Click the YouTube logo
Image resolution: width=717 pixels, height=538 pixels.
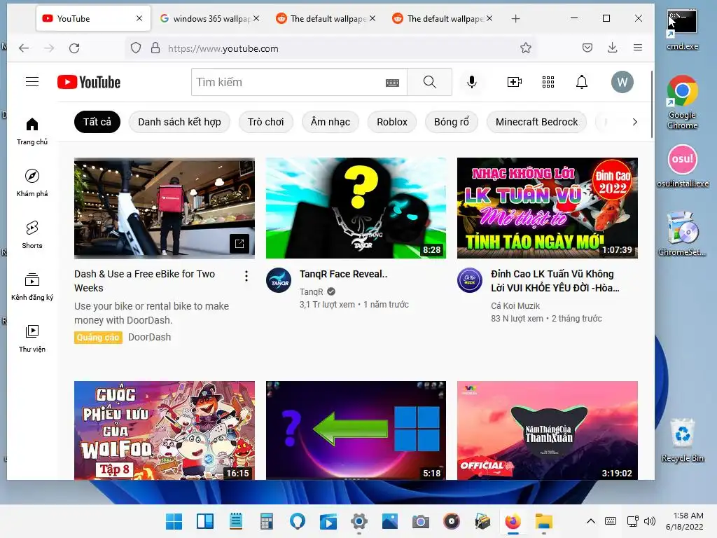click(x=89, y=82)
